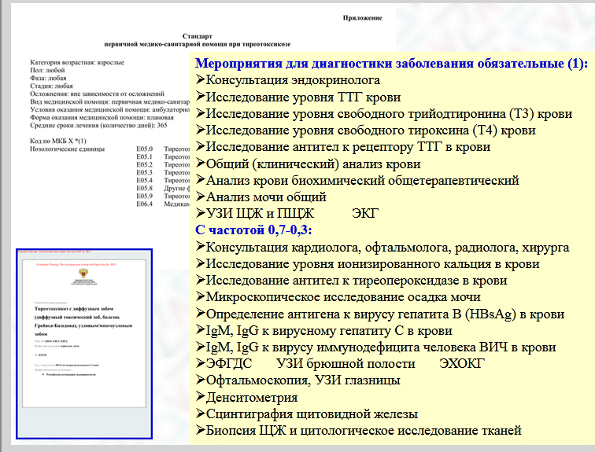Click the code E05.0
Screen dimensions: 595x452
[x=145, y=149]
